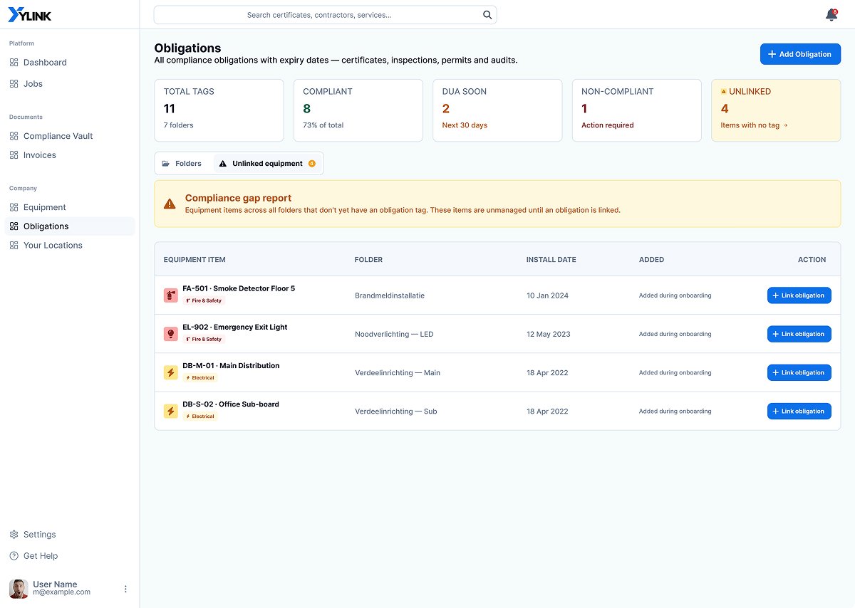Click 'Verdeelinrichting — Sub' folder cell
The height and width of the screenshot is (608, 855).
click(x=396, y=411)
